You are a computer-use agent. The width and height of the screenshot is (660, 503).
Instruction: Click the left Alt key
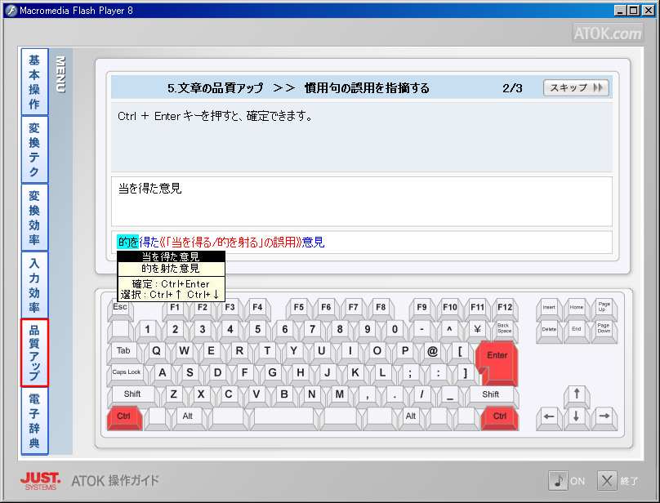click(188, 417)
